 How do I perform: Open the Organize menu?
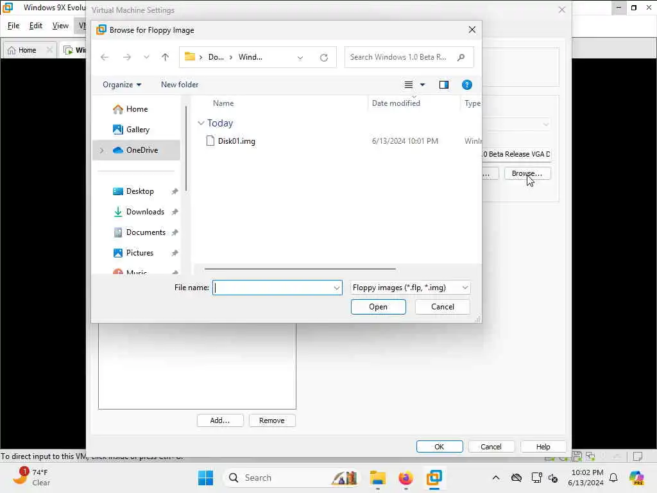pyautogui.click(x=121, y=85)
